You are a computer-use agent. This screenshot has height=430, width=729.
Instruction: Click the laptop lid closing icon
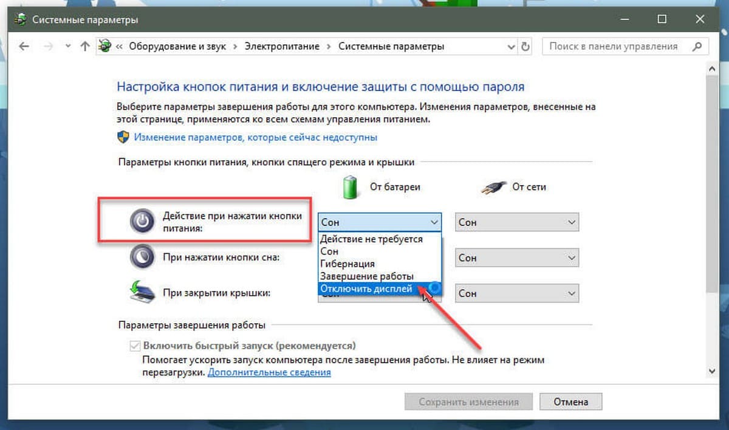pos(143,292)
